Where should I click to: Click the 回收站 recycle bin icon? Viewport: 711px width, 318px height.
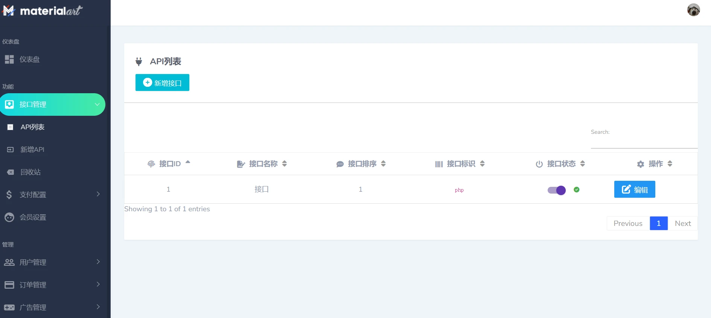coord(11,172)
